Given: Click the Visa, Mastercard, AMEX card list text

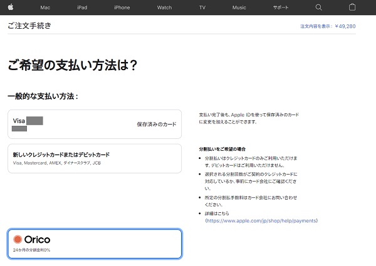Looking at the screenshot, I should [x=57, y=163].
